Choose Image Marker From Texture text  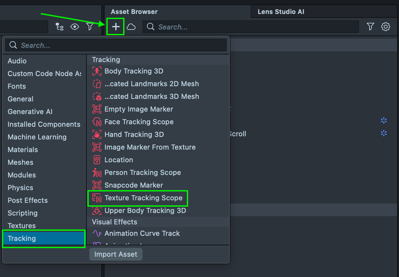click(x=150, y=147)
